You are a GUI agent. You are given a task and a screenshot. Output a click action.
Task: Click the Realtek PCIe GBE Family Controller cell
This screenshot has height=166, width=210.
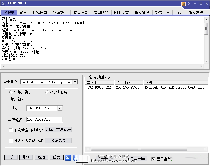tap(175, 87)
